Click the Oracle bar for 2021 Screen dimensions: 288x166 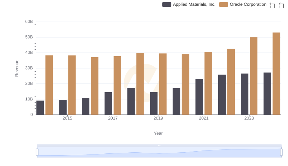208,84
